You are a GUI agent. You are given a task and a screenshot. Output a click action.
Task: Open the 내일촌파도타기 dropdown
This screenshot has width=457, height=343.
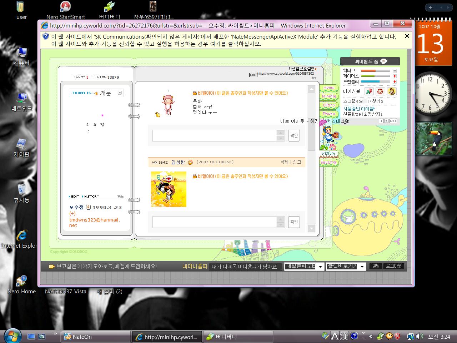click(320, 267)
